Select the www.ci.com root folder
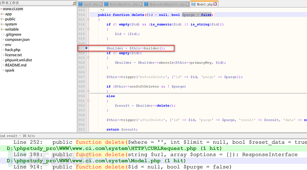Image resolution: width=307 pixels, height=170 pixels. tap(13, 9)
